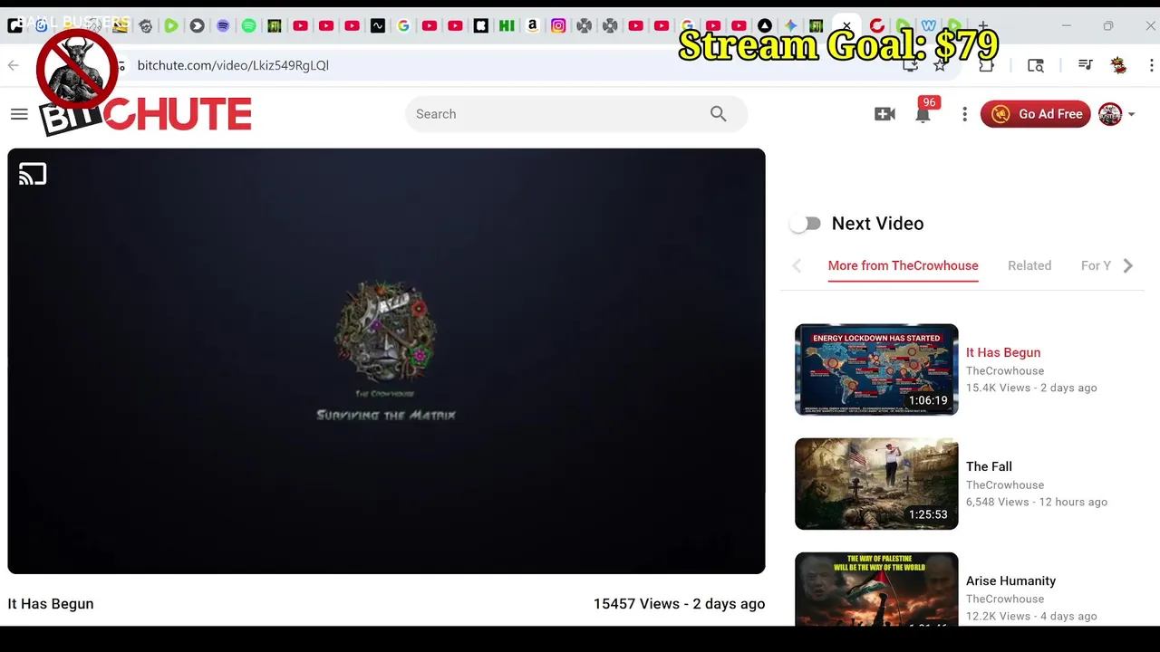The width and height of the screenshot is (1160, 652).
Task: Select More from TheCrowhouse tab
Action: 903,265
